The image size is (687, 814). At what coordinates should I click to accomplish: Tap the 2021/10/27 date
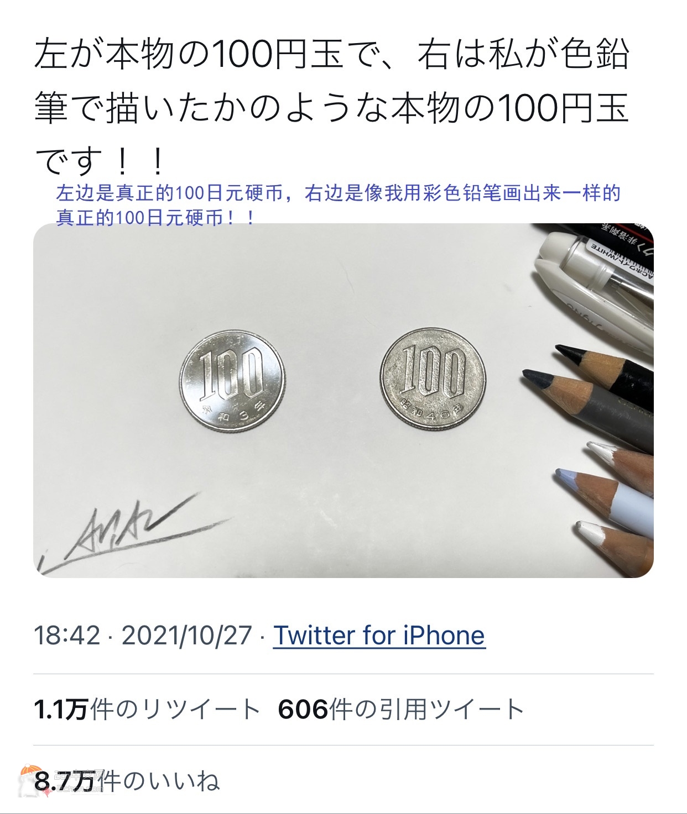[x=187, y=636]
